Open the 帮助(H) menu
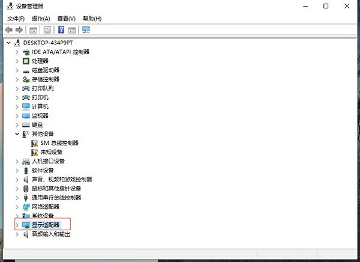This screenshot has height=262, width=360. click(92, 19)
